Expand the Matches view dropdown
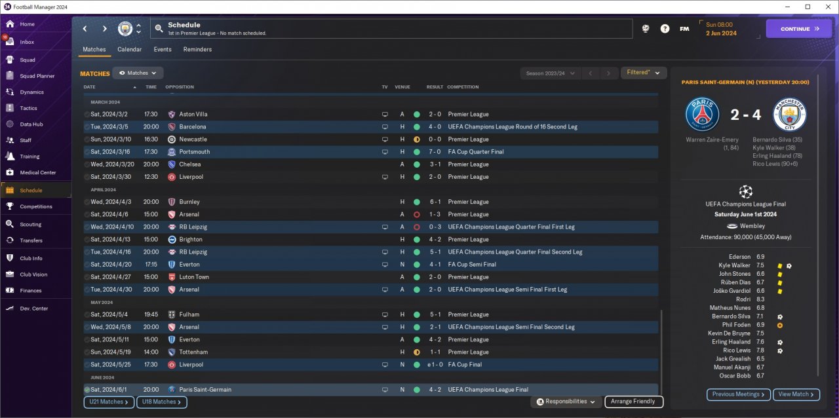This screenshot has width=839, height=418. [x=138, y=73]
